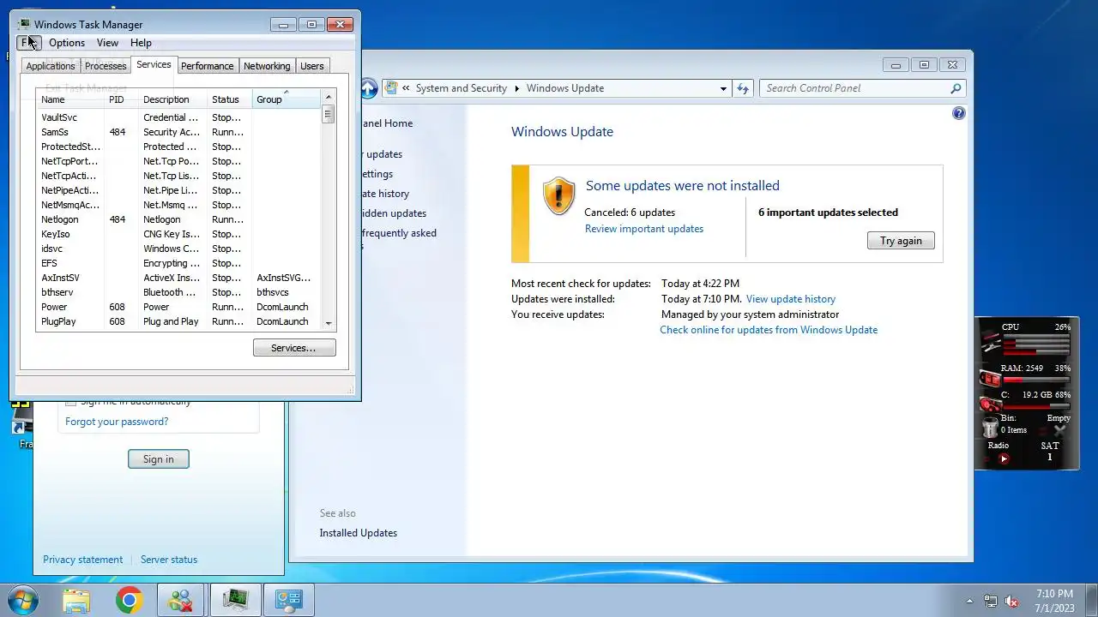Sort services by the Status column

[229, 99]
